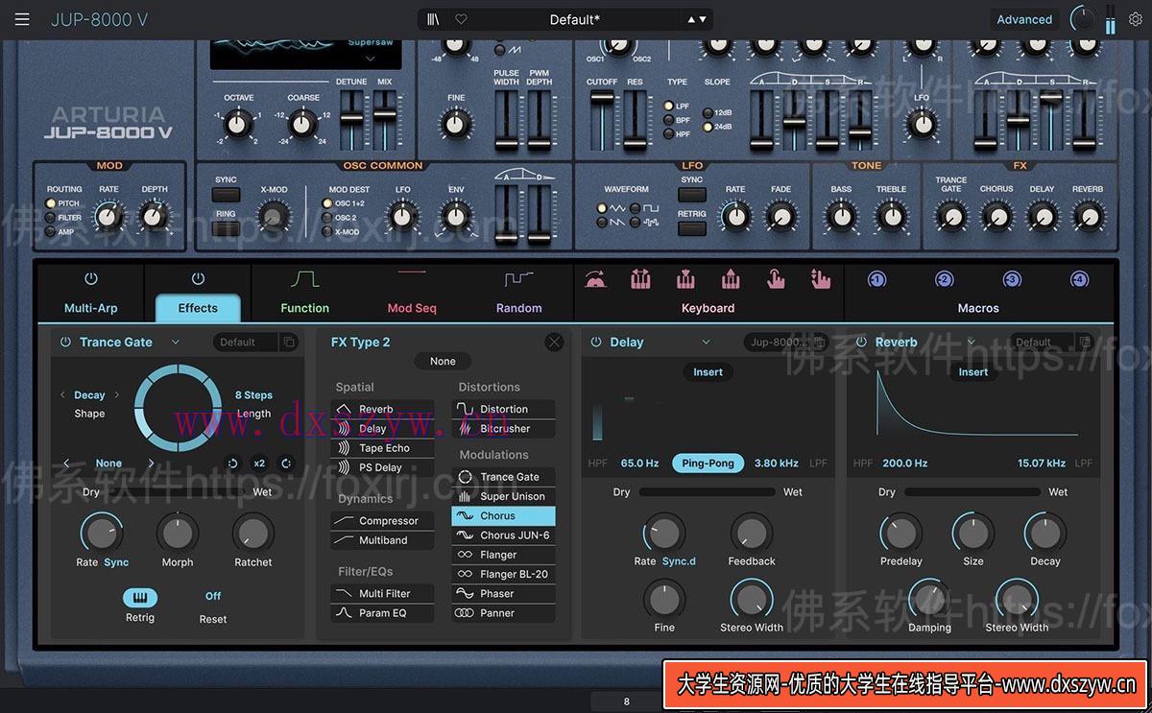This screenshot has width=1152, height=713.
Task: Open the Macros tab
Action: [x=978, y=308]
